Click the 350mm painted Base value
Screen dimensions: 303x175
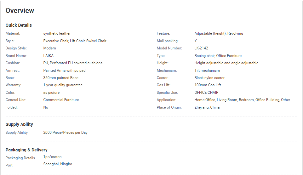coord(61,78)
